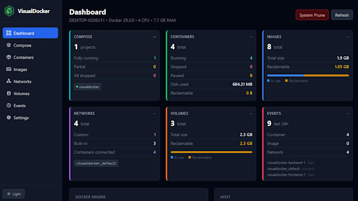Click the visualdocker-backend-1 start event
The width and height of the screenshot is (358, 201).
point(291,163)
